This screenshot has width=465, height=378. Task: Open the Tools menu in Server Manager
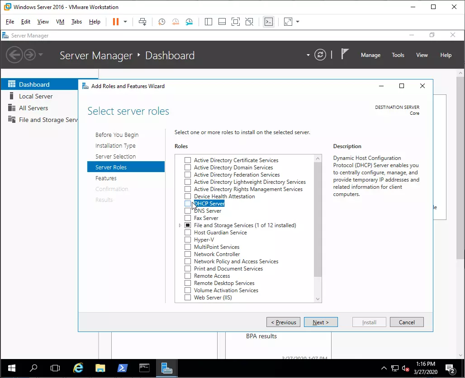pyautogui.click(x=398, y=55)
